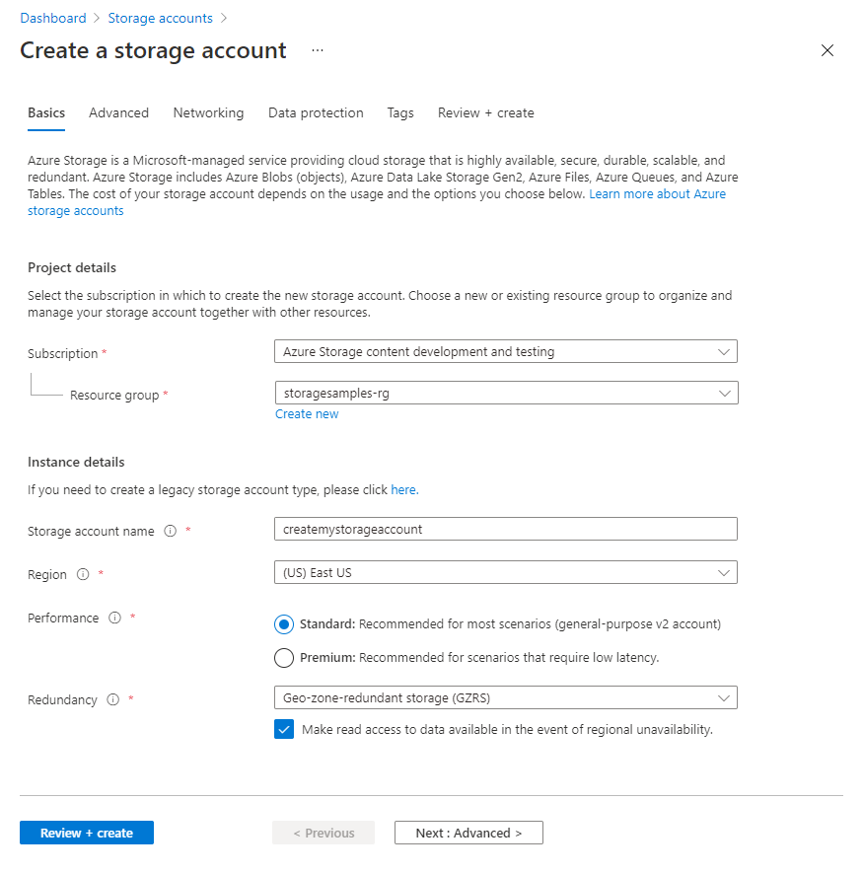Screen dimensions: 863x874
Task: Click the Next : Advanced button
Action: click(x=468, y=833)
